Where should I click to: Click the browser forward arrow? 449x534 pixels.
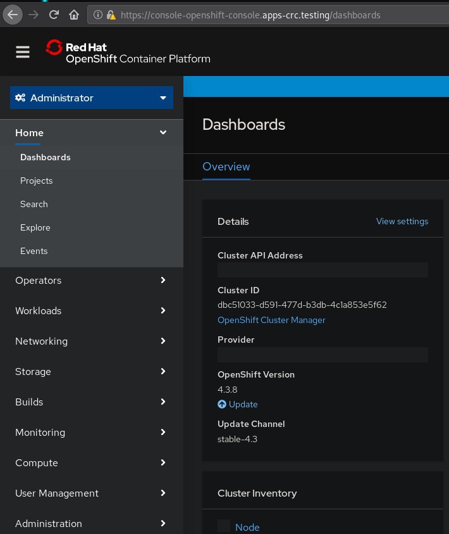pos(34,15)
